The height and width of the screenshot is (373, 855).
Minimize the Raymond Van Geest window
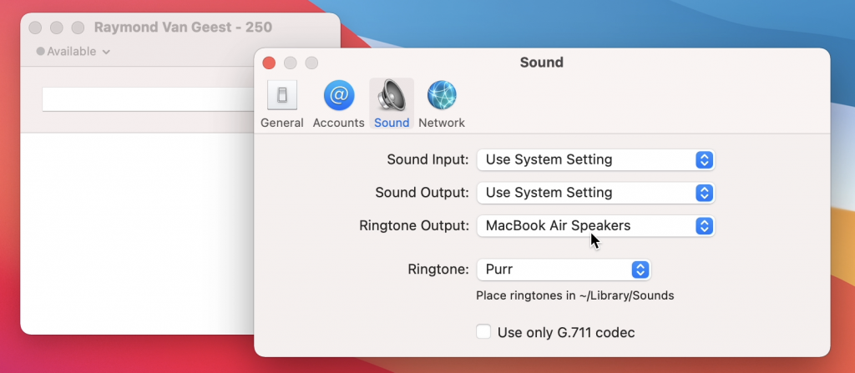coord(57,28)
